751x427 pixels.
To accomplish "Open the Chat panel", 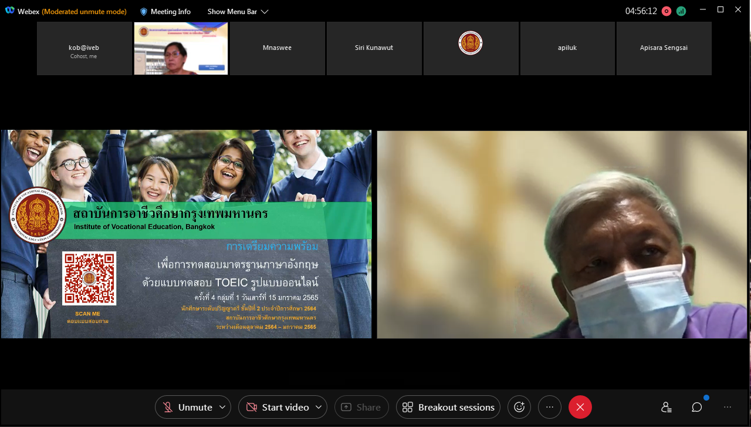I will [696, 407].
